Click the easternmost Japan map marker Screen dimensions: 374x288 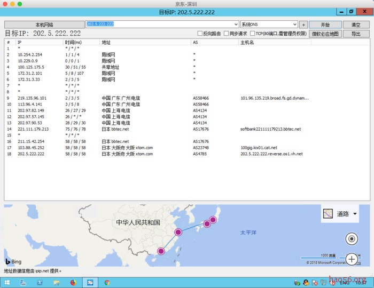[x=213, y=219]
